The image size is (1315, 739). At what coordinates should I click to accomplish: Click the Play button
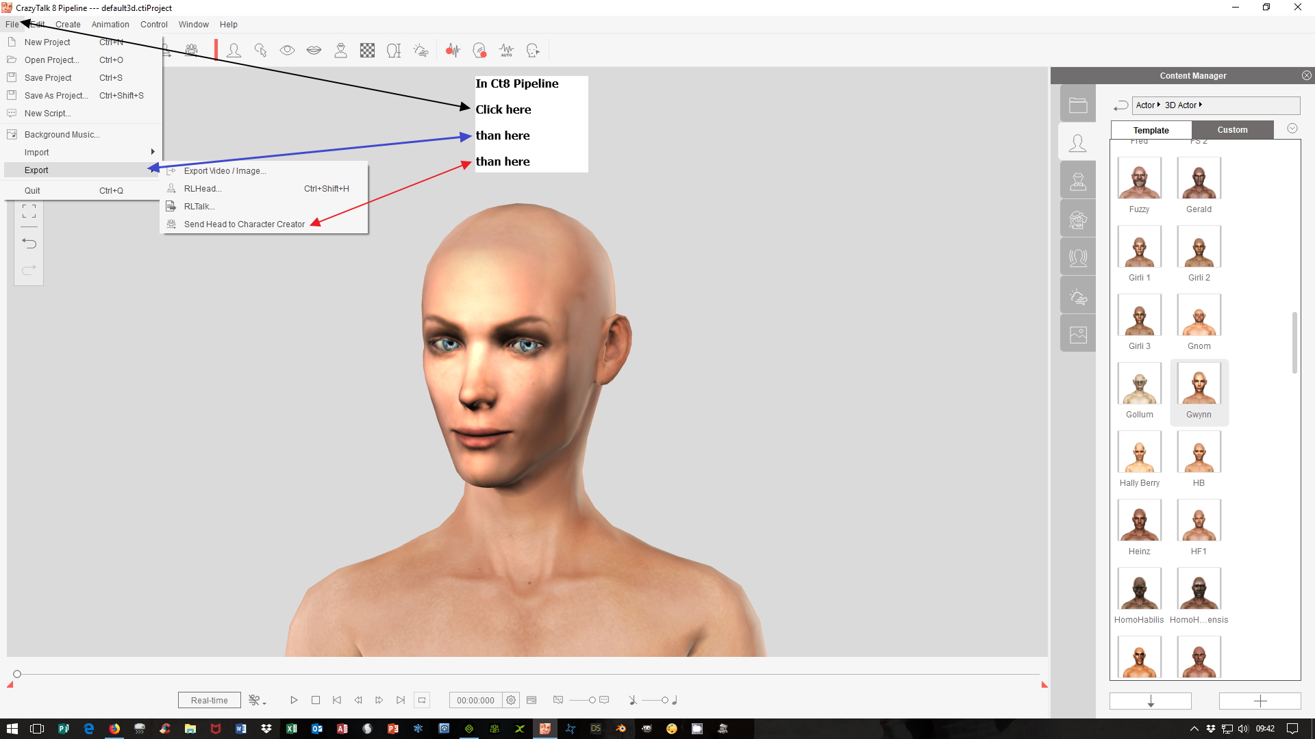[x=294, y=700]
